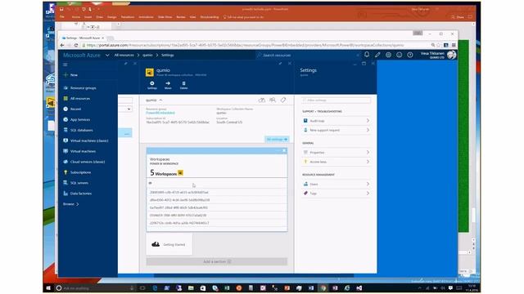Expand the Tags setting
The image size is (524, 294).
(x=337, y=194)
